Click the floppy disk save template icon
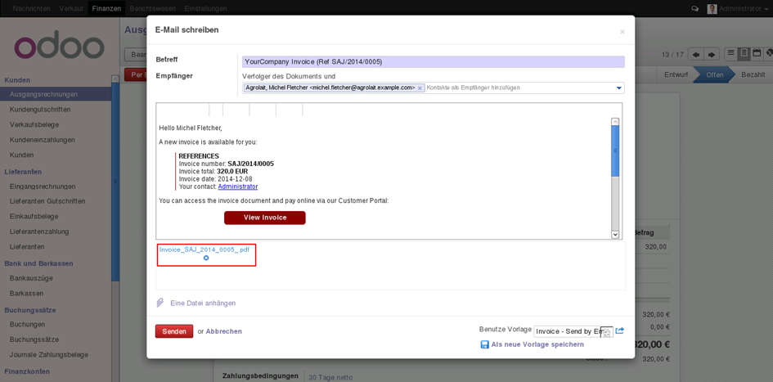773x382 pixels. pyautogui.click(x=484, y=344)
